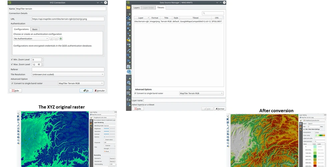Viewport: 334px width, 167px height.
Task: Adjust Brightness slider
Action: tap(109, 129)
